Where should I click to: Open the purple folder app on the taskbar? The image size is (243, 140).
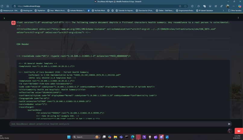pyautogui.click(x=156, y=137)
